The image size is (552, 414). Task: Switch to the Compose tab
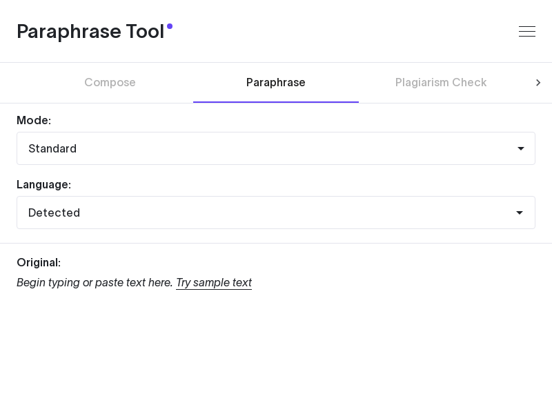coord(110,82)
